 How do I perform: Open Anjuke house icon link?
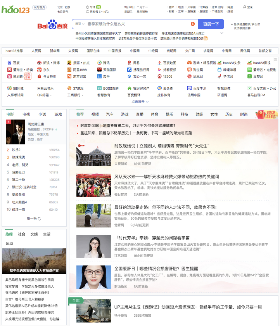tap(130, 88)
